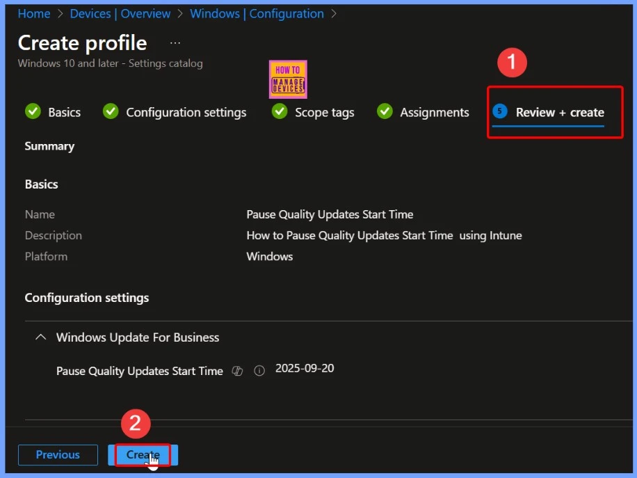The image size is (637, 478).
Task: Open the Configuration settings step tab
Action: pos(186,112)
